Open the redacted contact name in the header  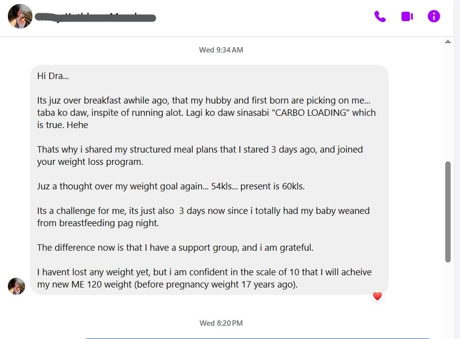click(x=95, y=18)
